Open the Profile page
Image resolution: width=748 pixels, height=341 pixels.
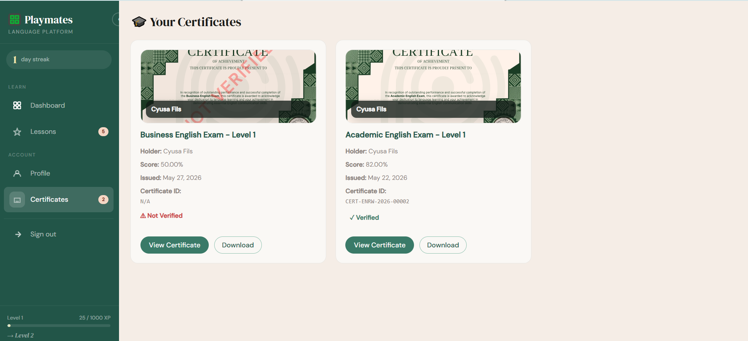59,173
